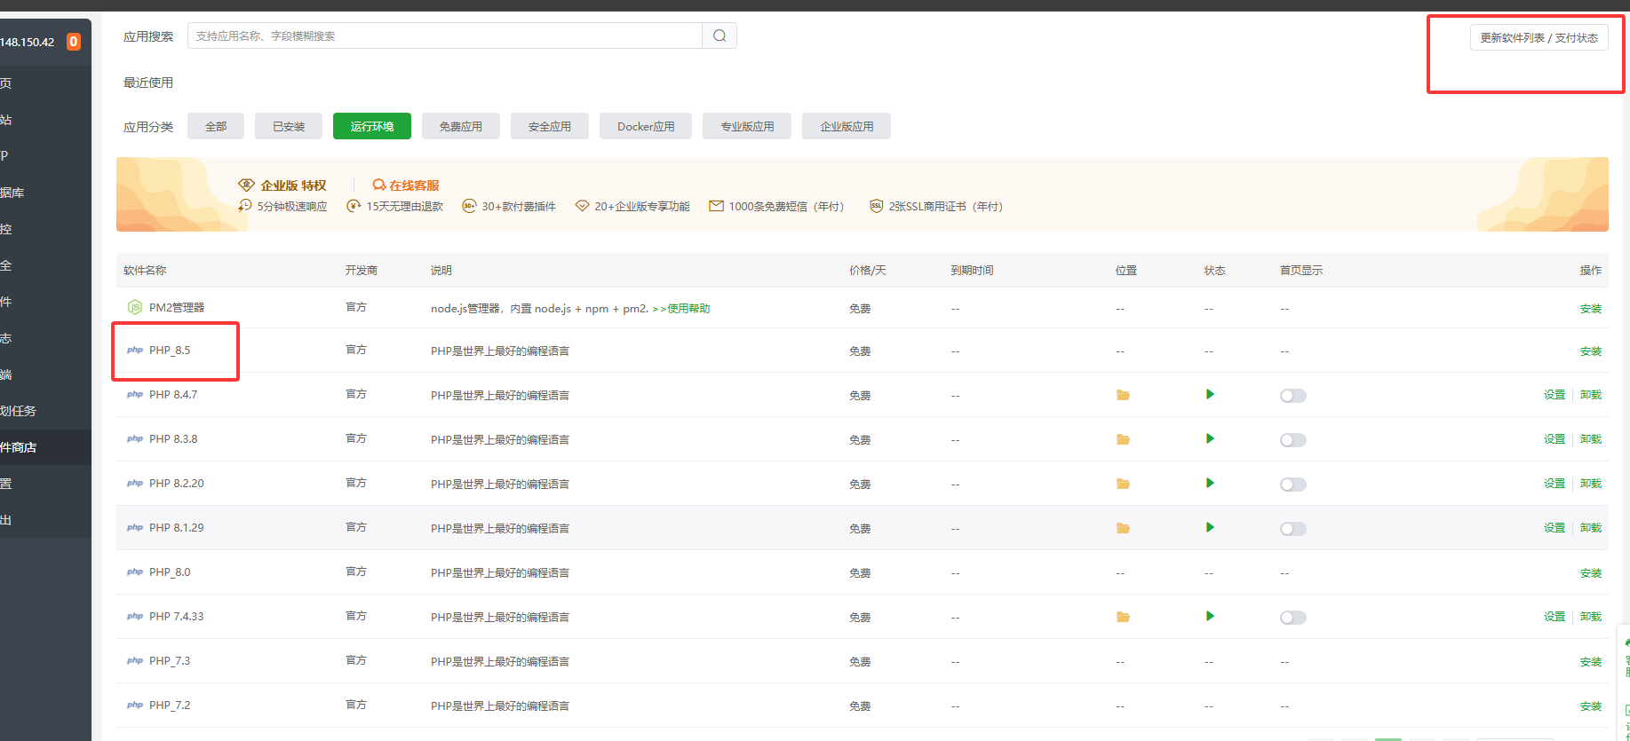Click the online customer service headset icon
This screenshot has width=1630, height=741.
point(379,185)
